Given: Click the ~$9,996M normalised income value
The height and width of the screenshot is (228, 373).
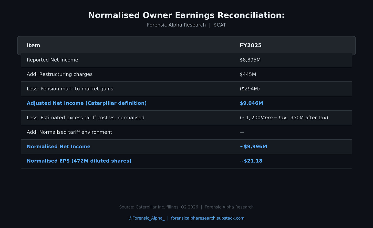Looking at the screenshot, I should pyautogui.click(x=253, y=147).
